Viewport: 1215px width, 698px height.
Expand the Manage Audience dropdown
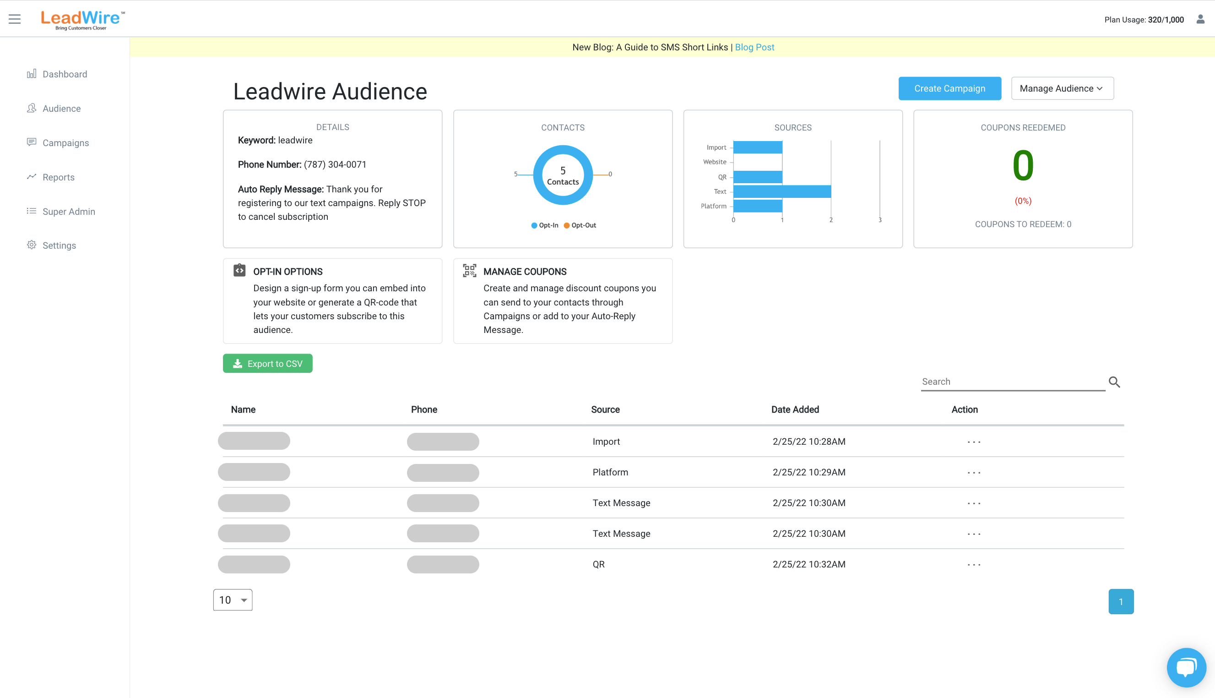click(x=1062, y=88)
